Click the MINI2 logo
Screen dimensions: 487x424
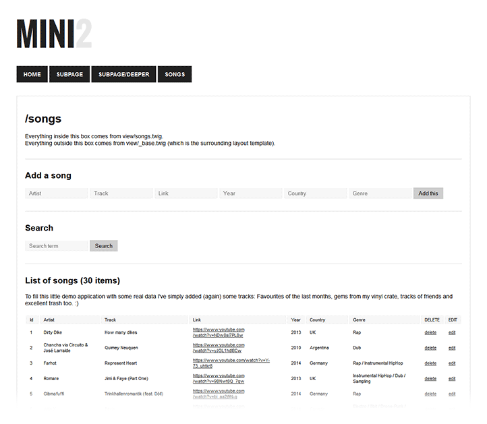click(x=54, y=34)
